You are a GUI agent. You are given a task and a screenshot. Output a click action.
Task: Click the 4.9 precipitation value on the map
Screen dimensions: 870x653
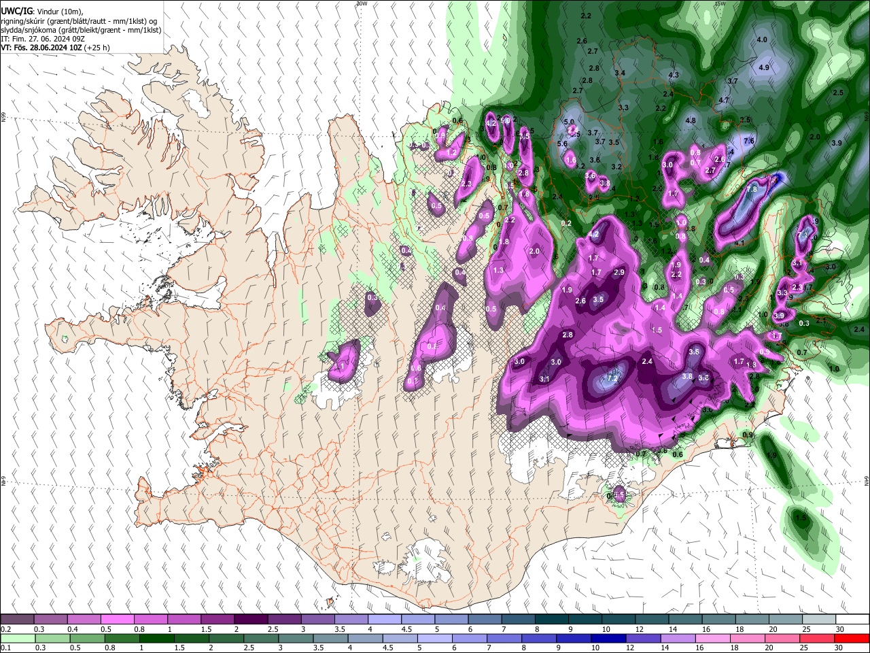pos(763,67)
